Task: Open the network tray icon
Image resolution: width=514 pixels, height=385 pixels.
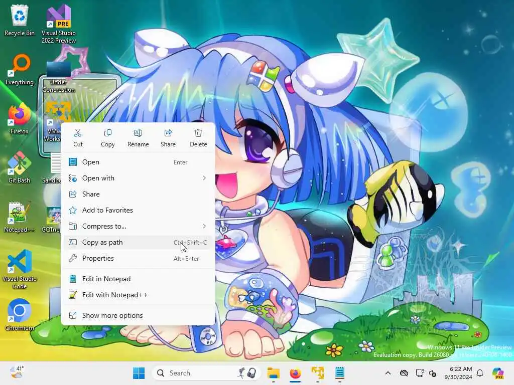Action: click(x=420, y=373)
